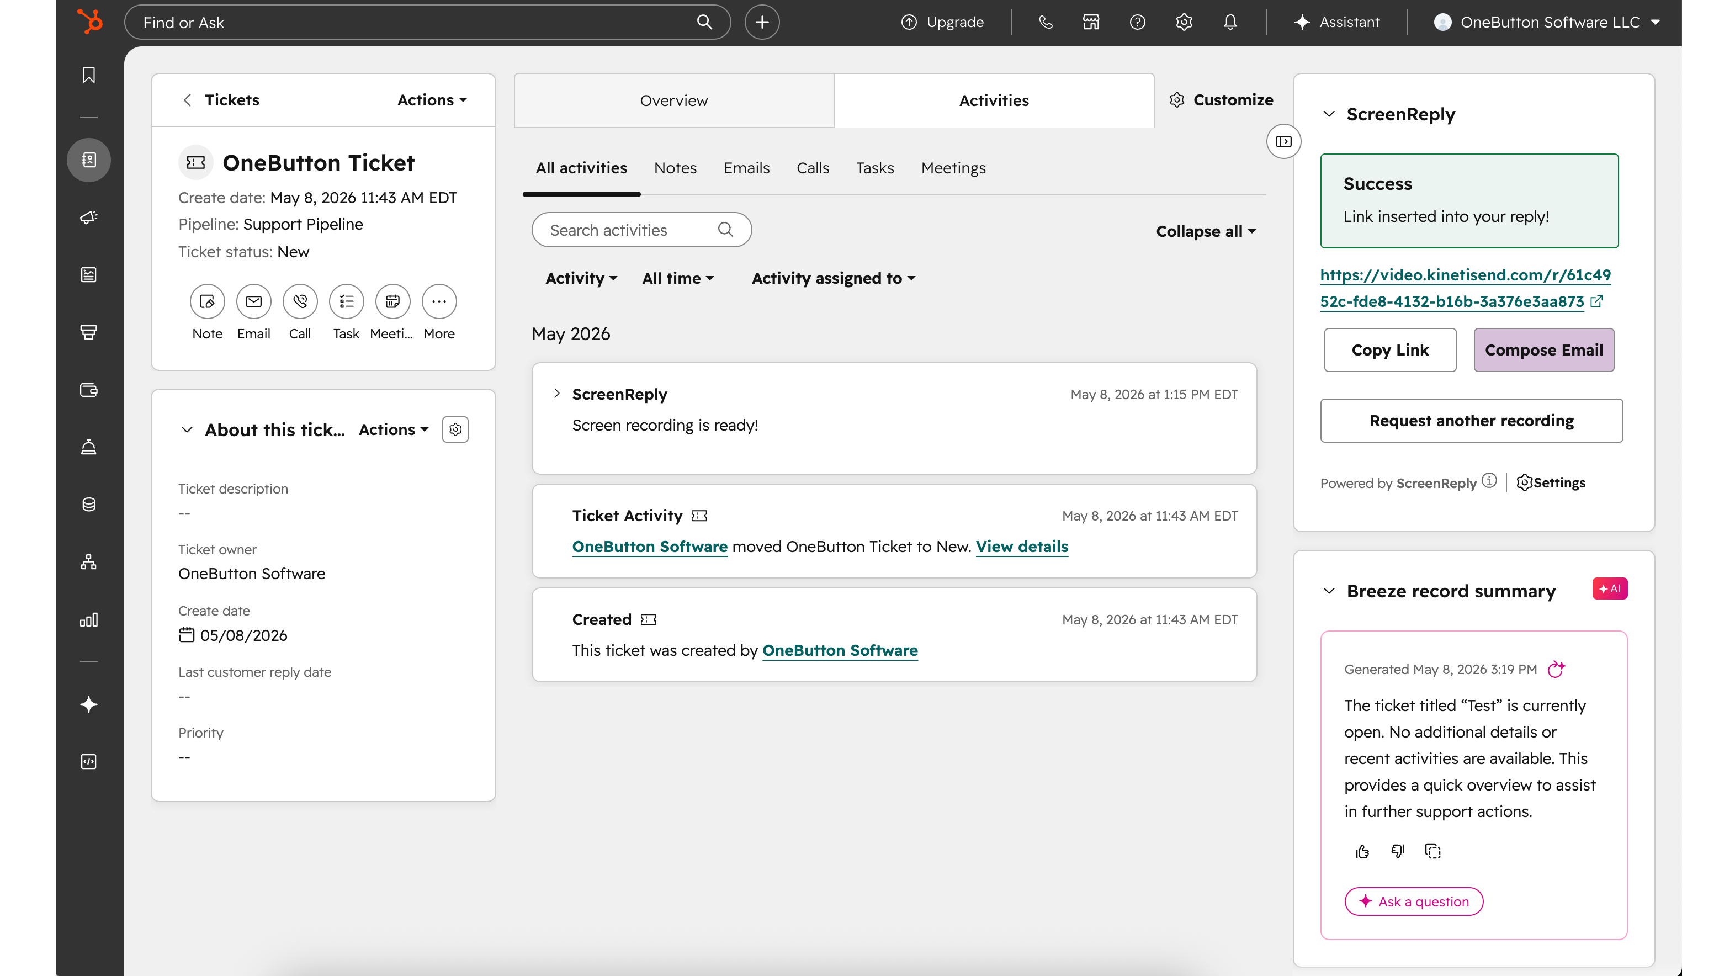Open the Marketing megaphone sidebar icon
The width and height of the screenshot is (1735, 976).
[x=88, y=217]
